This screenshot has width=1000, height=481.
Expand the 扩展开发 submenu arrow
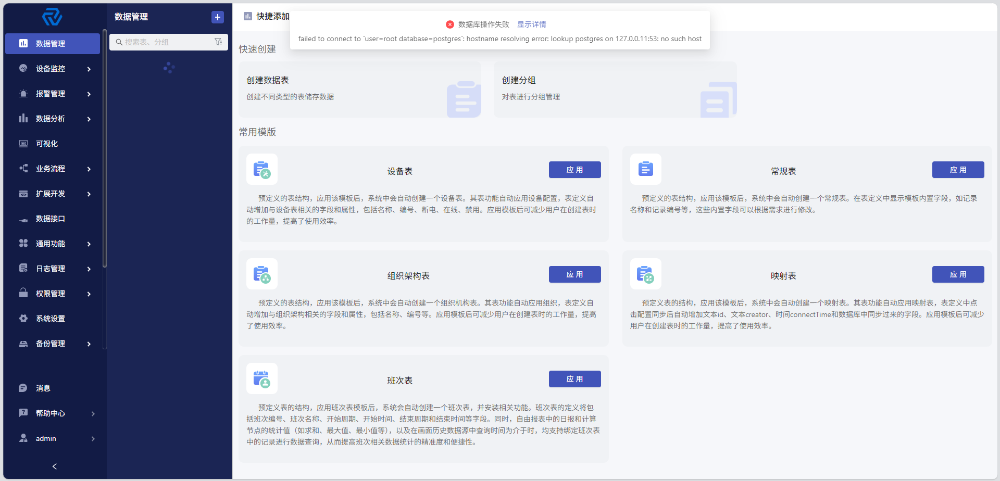click(x=89, y=194)
